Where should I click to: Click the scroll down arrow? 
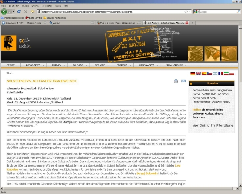(240, 185)
